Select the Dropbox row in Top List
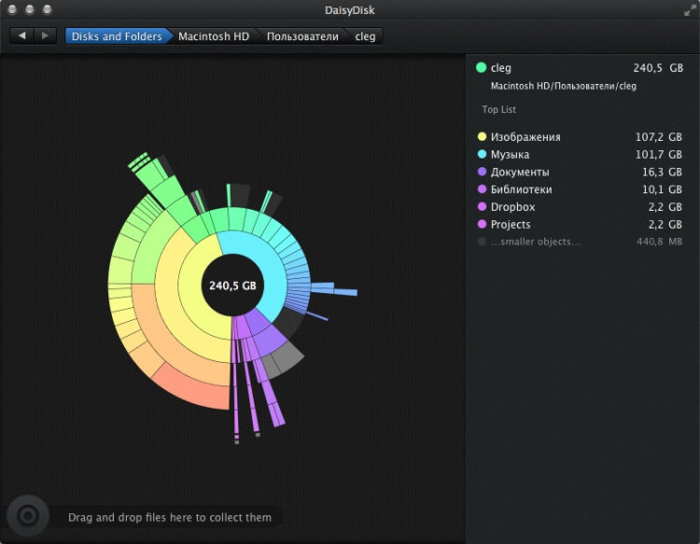 point(580,206)
